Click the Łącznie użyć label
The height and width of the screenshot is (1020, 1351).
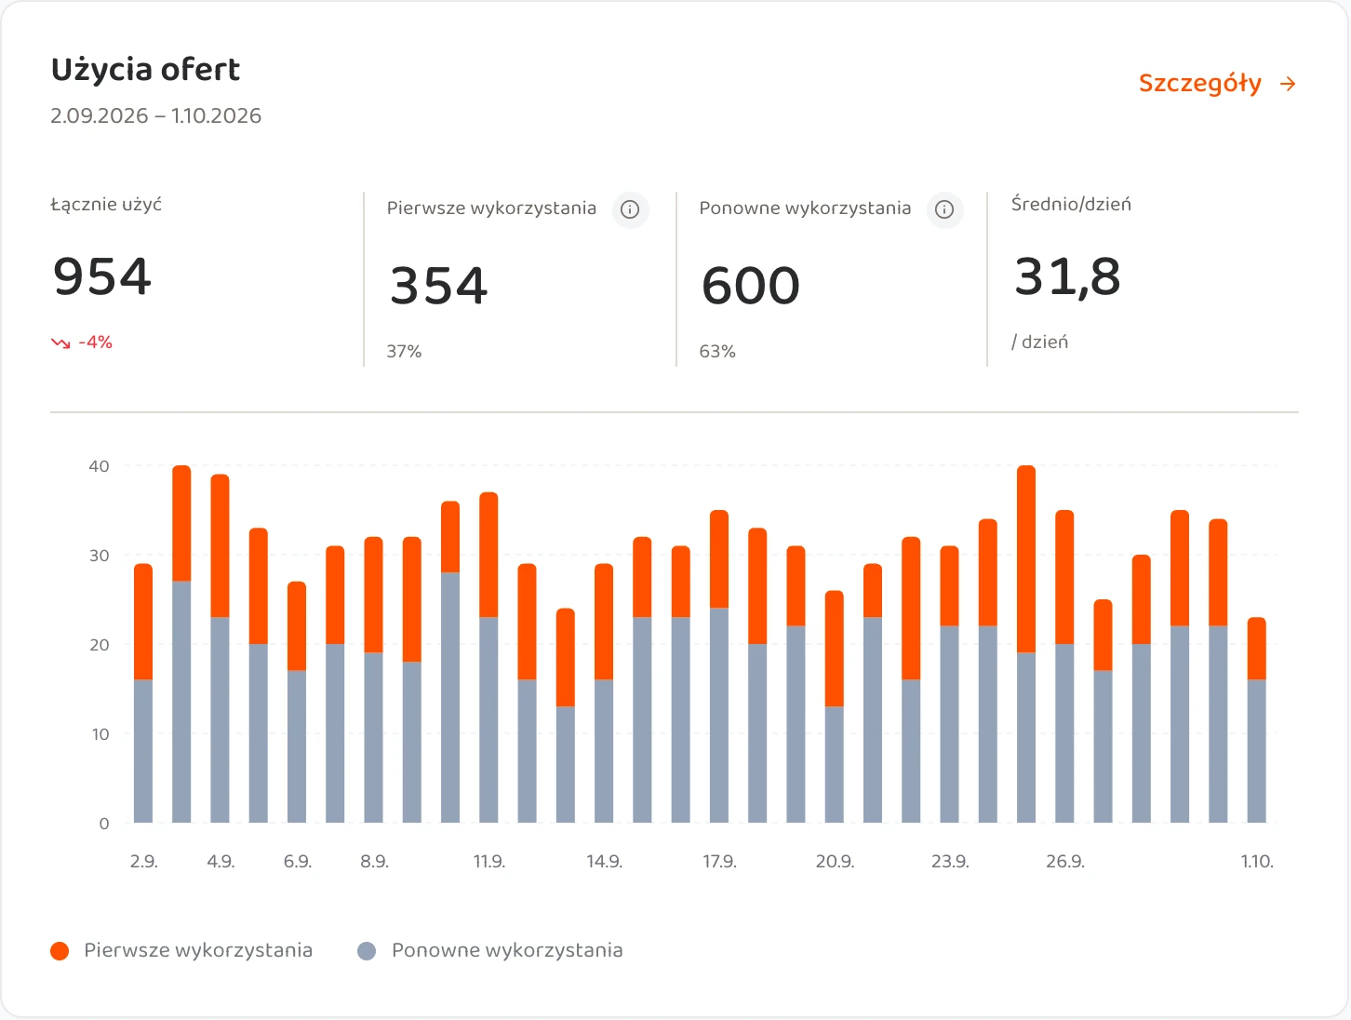tap(106, 205)
